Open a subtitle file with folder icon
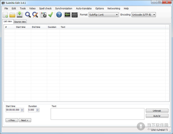The height and width of the screenshot is (134, 173). pos(12,15)
